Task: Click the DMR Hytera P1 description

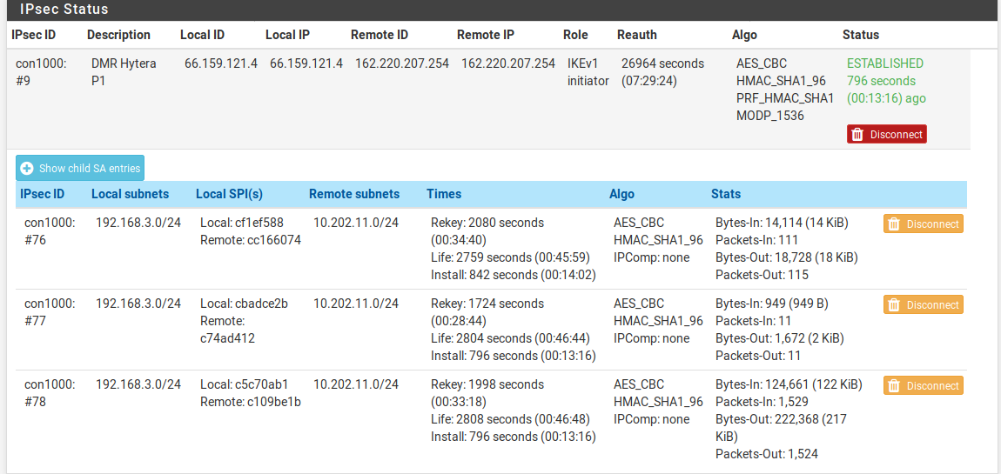Action: (x=124, y=72)
